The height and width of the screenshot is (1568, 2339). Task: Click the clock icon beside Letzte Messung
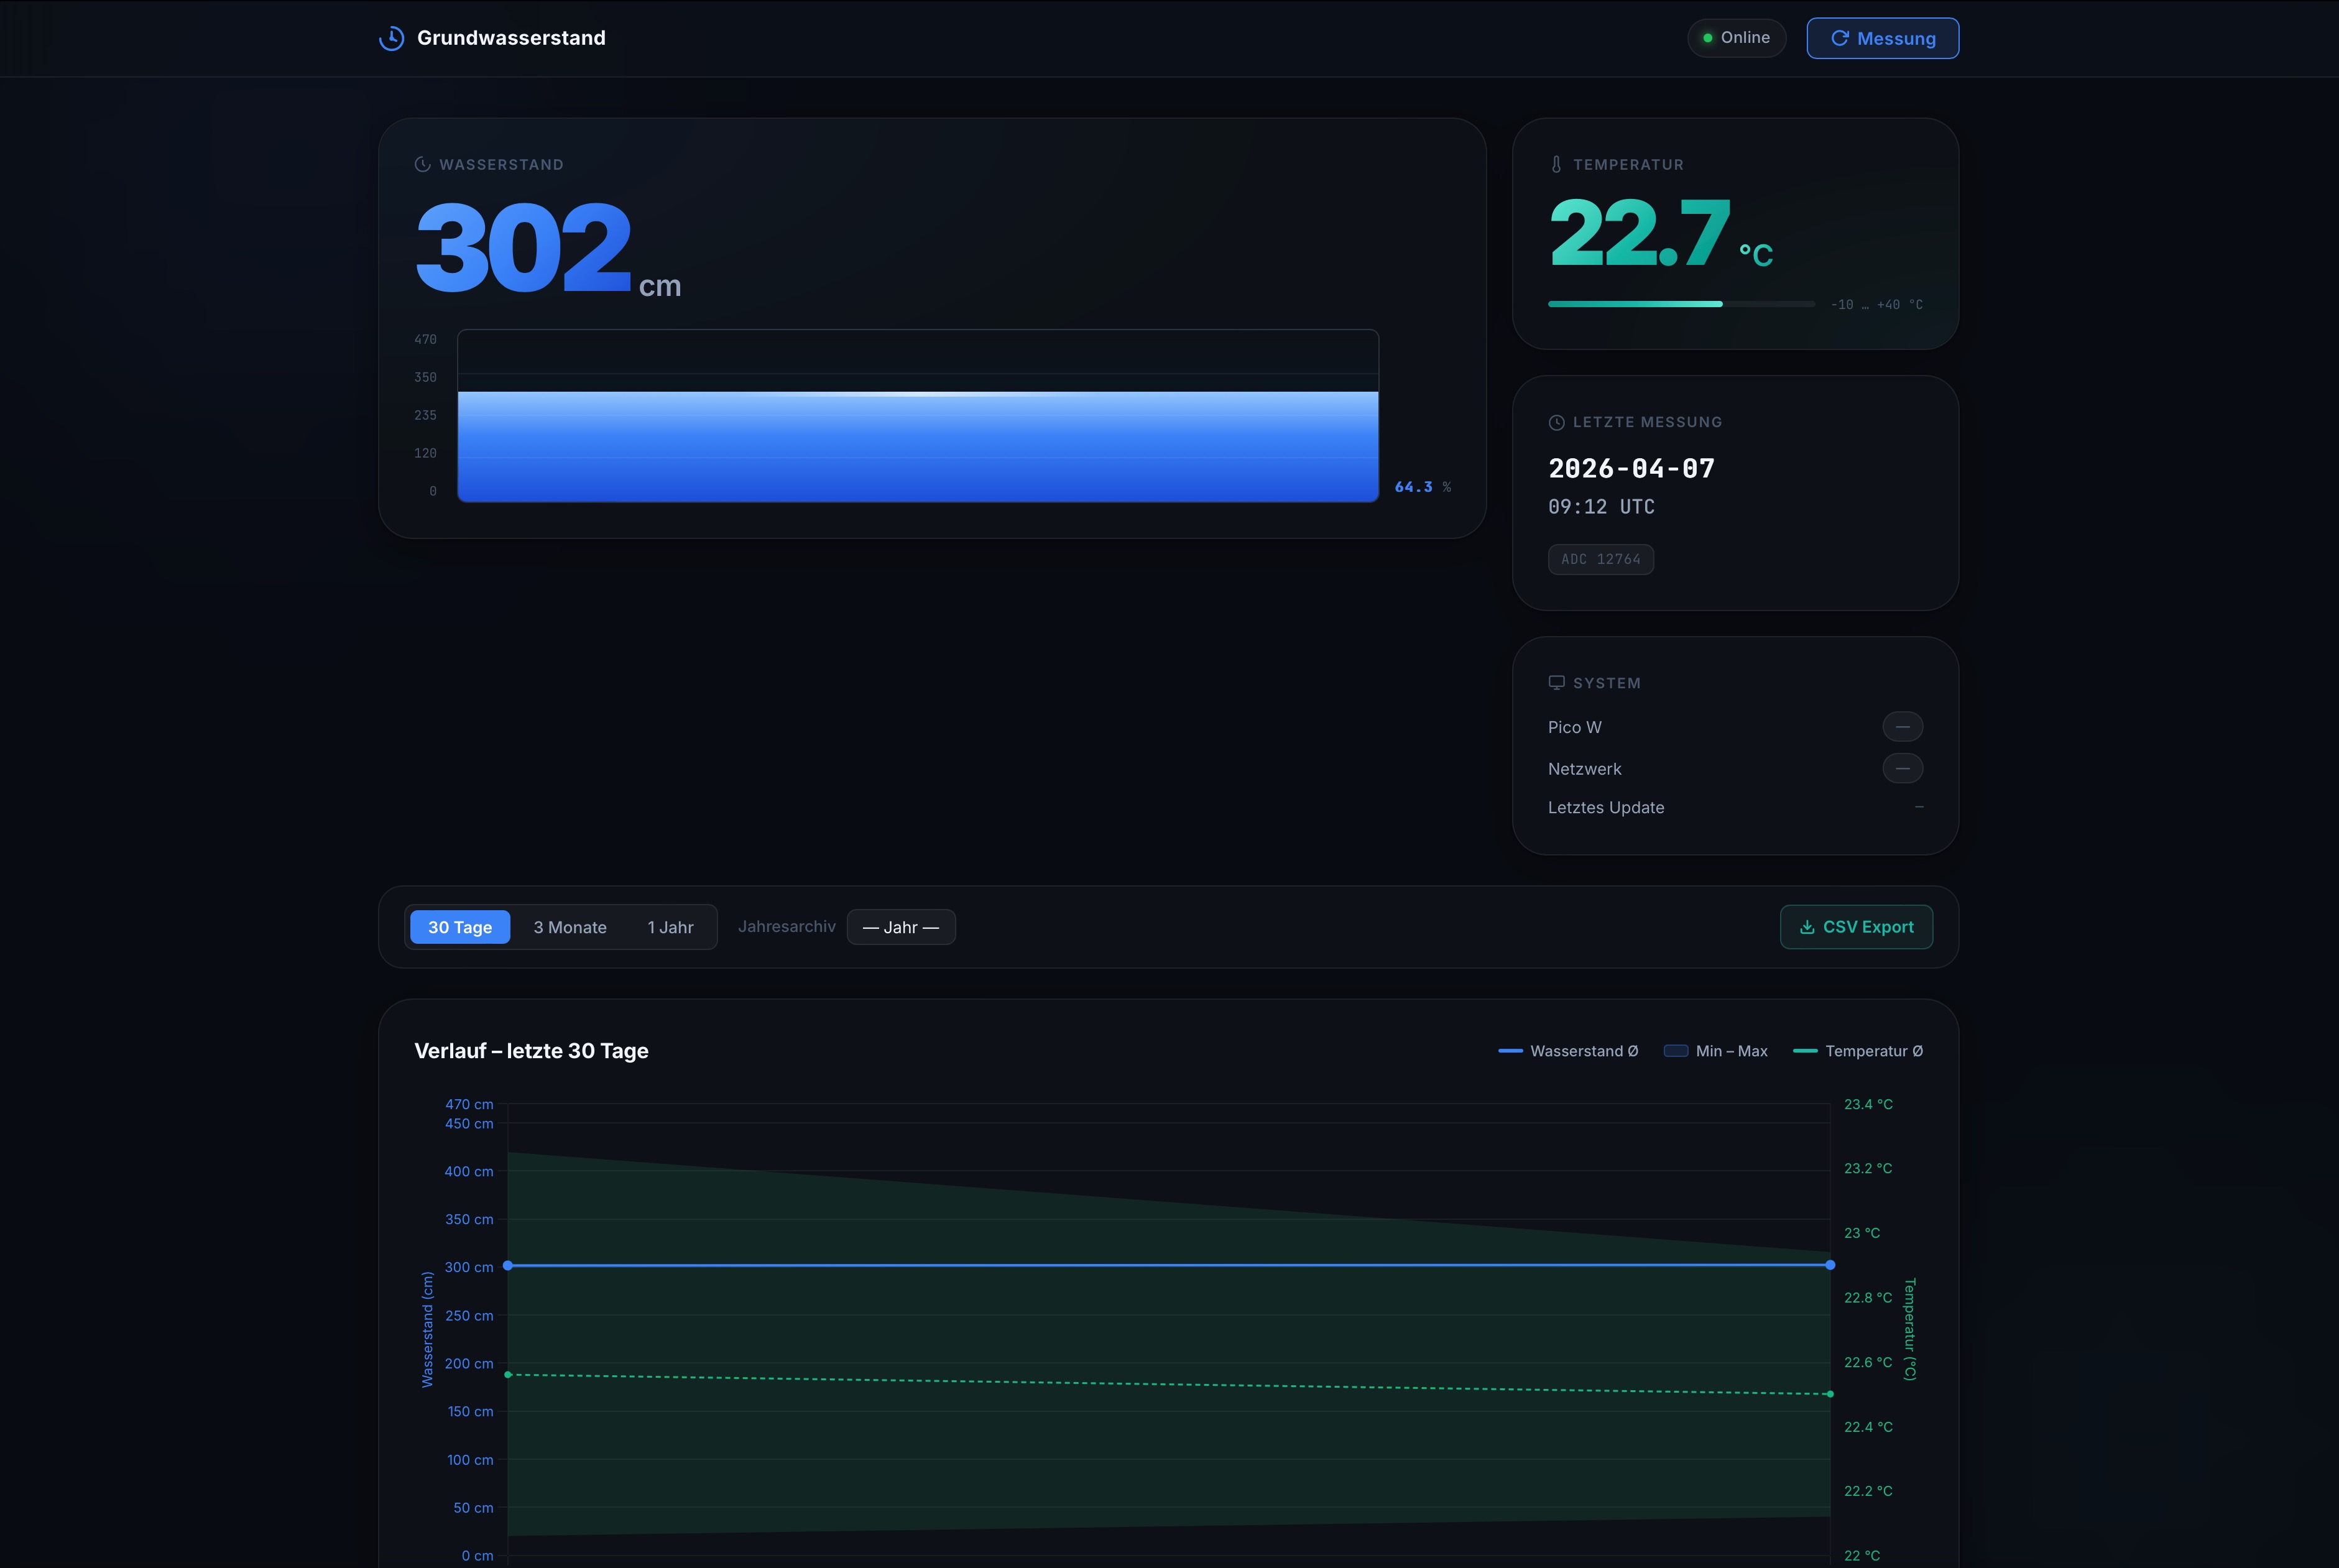point(1556,422)
